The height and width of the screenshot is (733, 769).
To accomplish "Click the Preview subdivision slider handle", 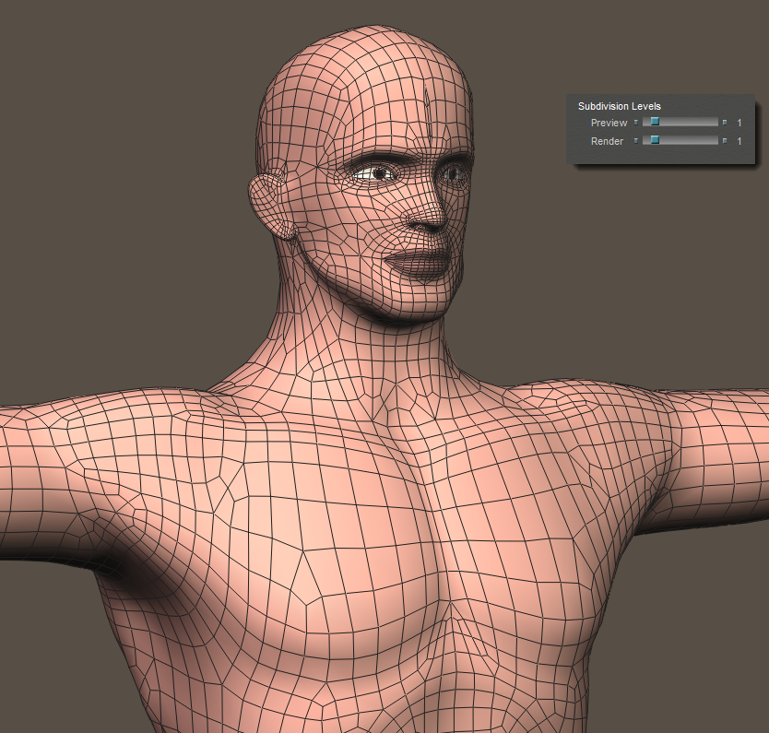I will (x=655, y=122).
